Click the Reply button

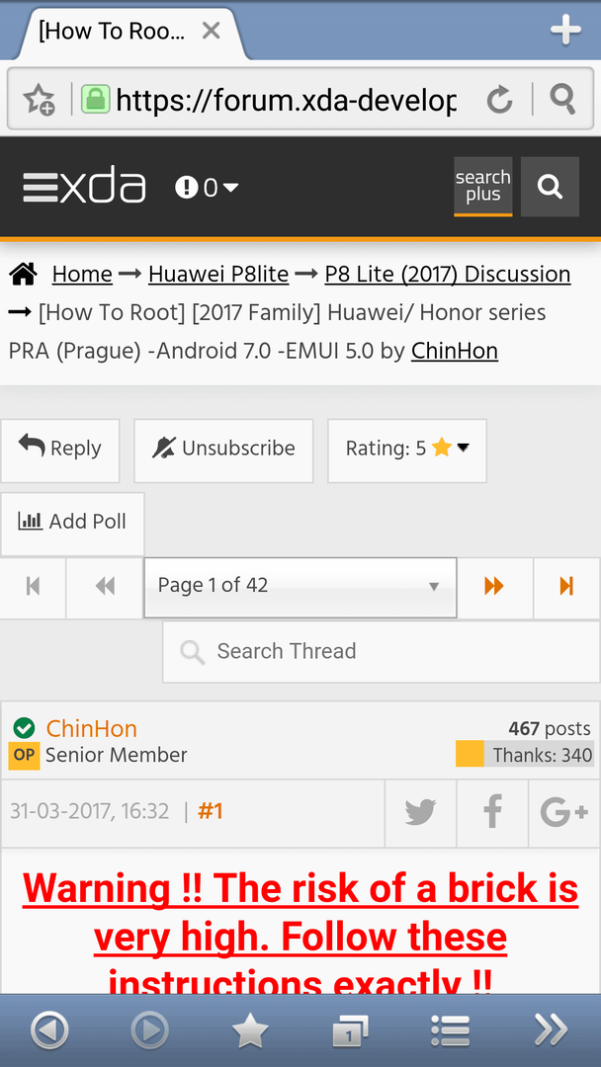point(60,451)
